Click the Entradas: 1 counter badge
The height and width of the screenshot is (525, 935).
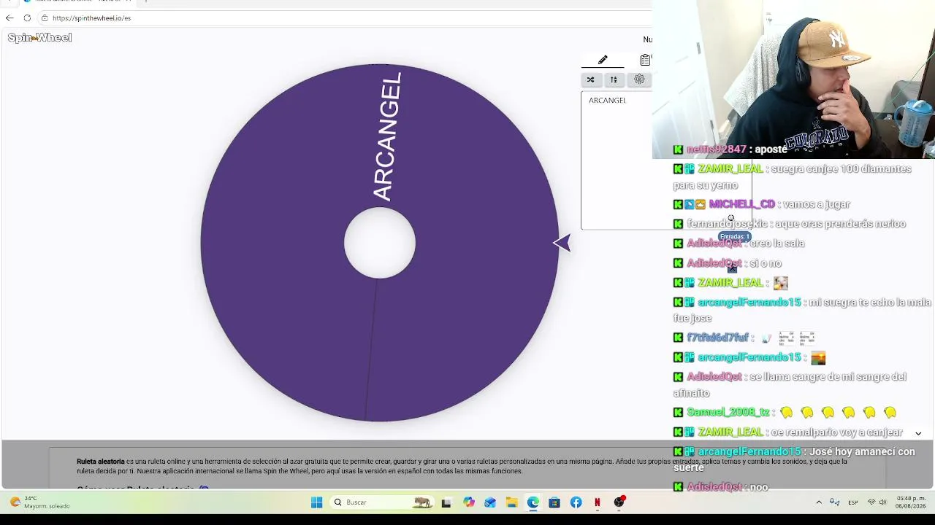(735, 236)
